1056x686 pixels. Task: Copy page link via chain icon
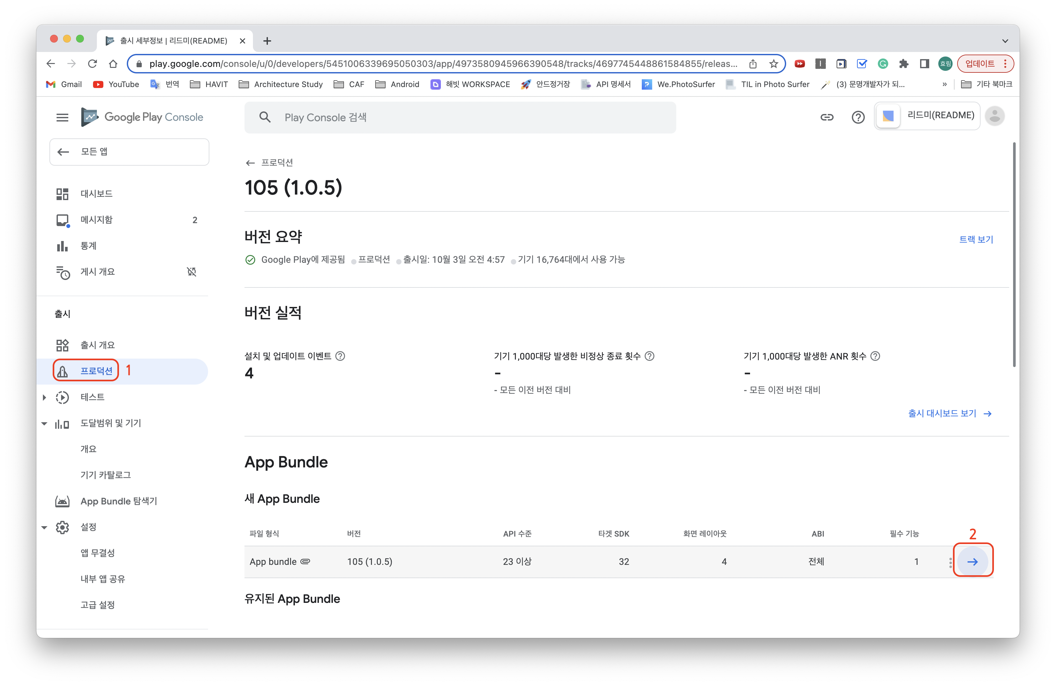826,118
